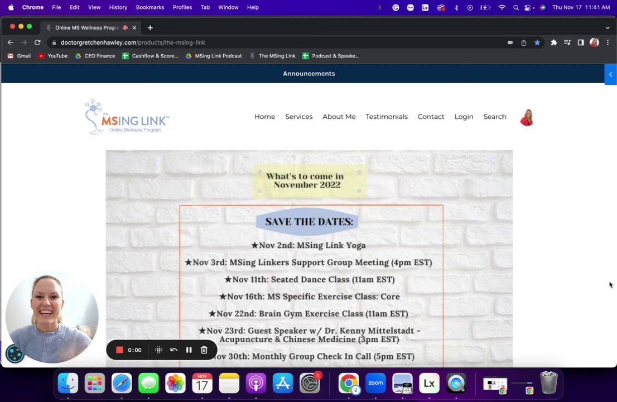Open recorder effects circle beside webcam bubble
This screenshot has height=402, width=617.
point(15,353)
